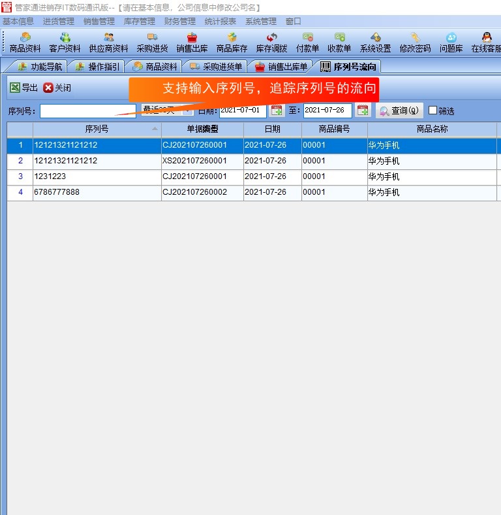The height and width of the screenshot is (515, 501).
Task: Click the 库存调拨 toolbar icon
Action: 271,42
